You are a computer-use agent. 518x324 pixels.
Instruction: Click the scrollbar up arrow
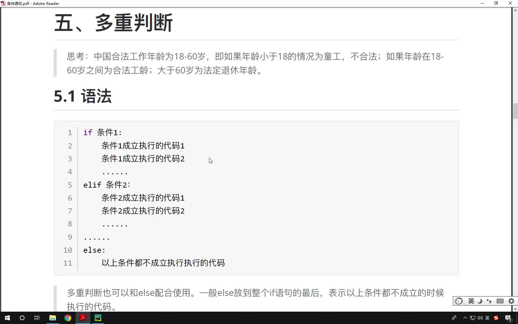tap(515, 10)
